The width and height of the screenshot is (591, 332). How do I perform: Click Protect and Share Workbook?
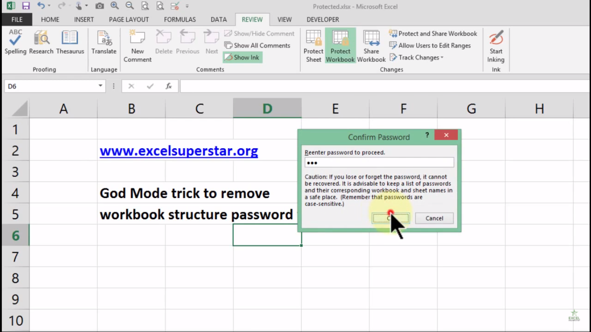[433, 33]
